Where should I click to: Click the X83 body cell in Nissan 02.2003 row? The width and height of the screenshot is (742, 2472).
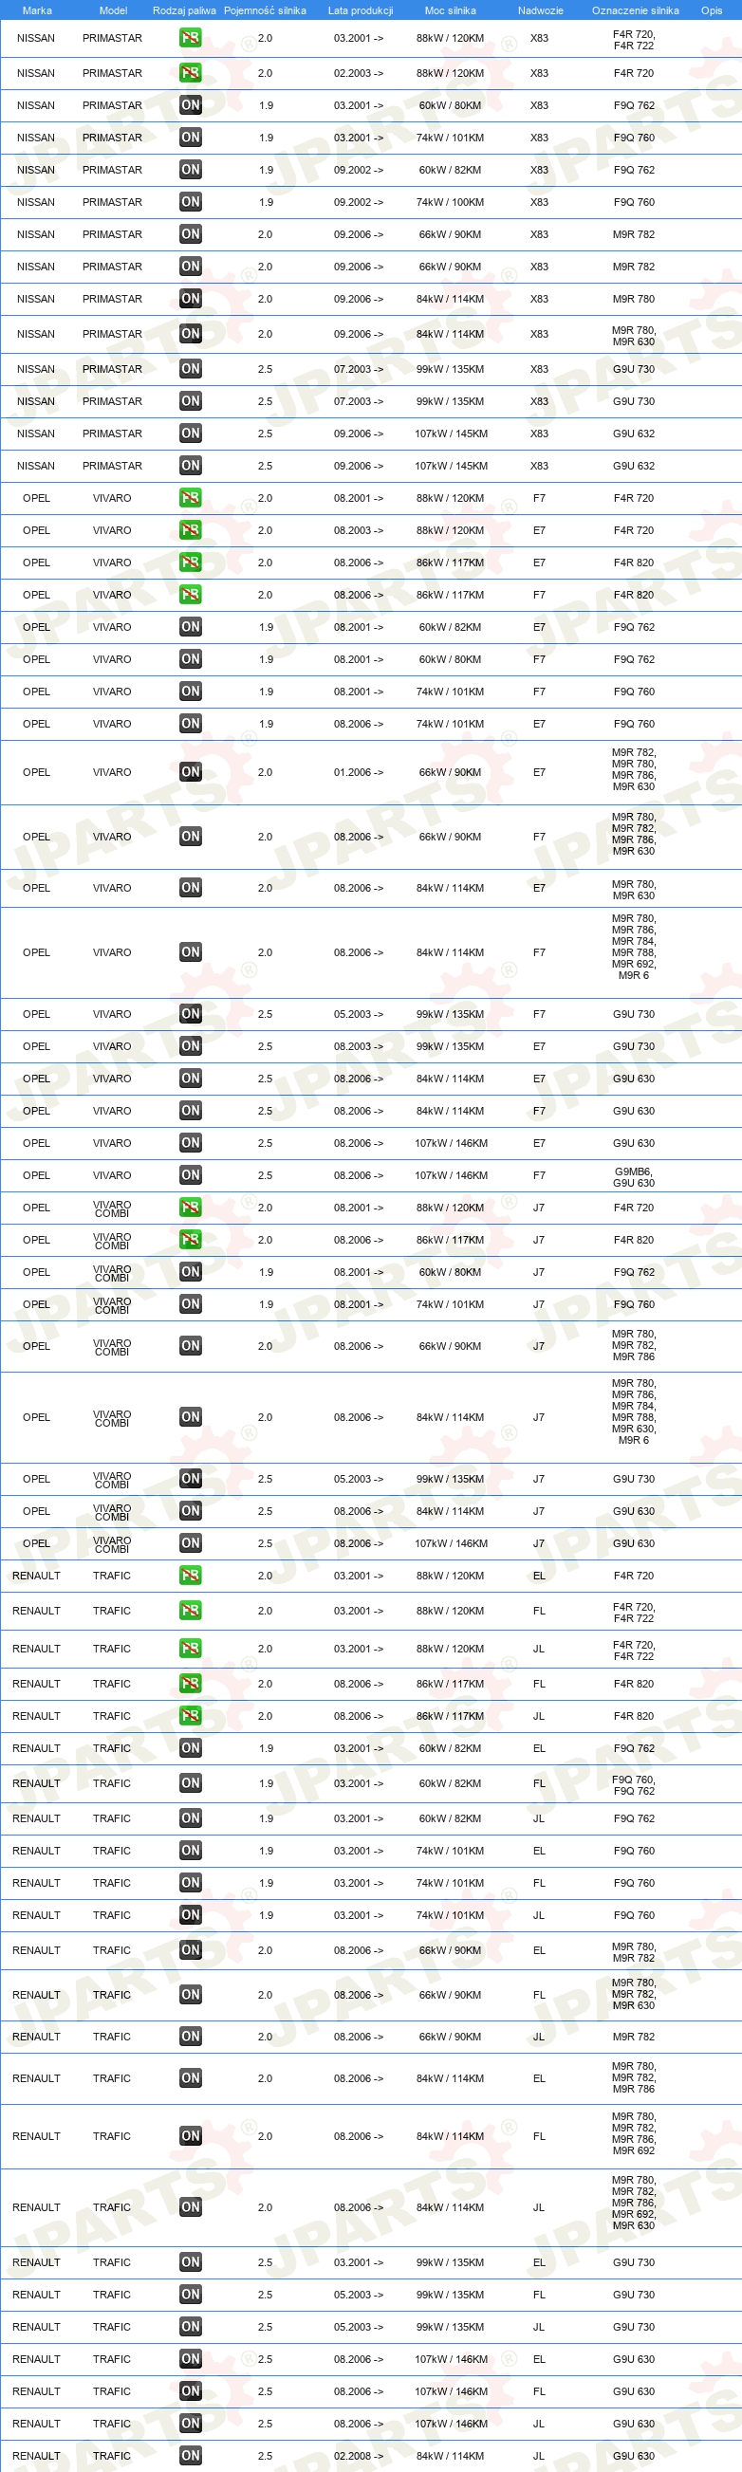[x=540, y=73]
